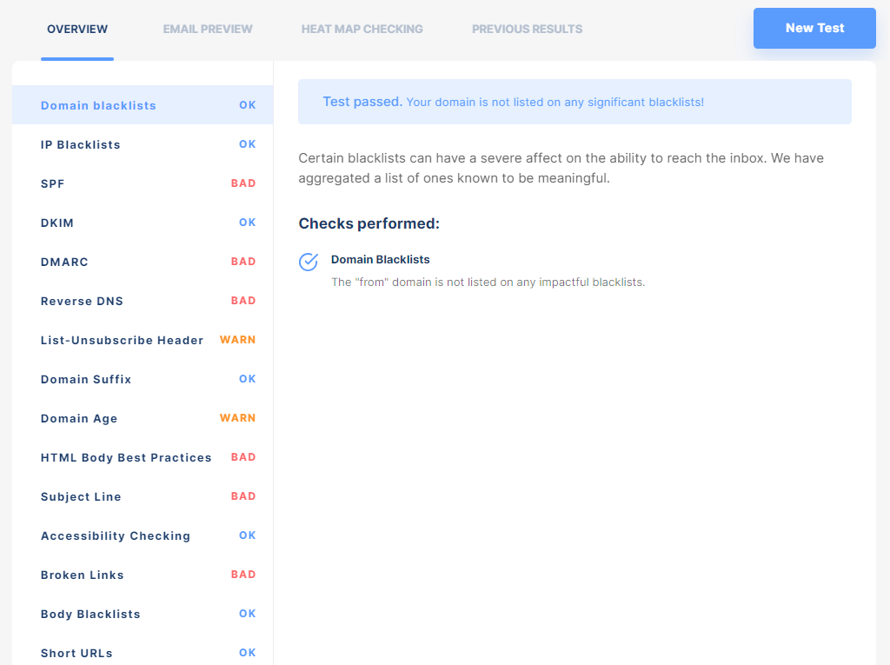This screenshot has width=890, height=665.
Task: Open the DMARC check details
Action: pos(143,262)
